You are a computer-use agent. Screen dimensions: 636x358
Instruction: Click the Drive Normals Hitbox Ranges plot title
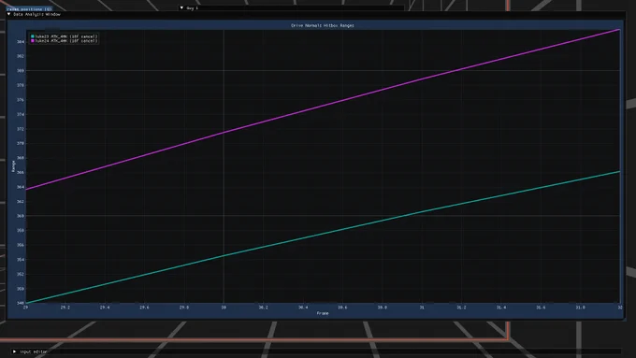323,25
